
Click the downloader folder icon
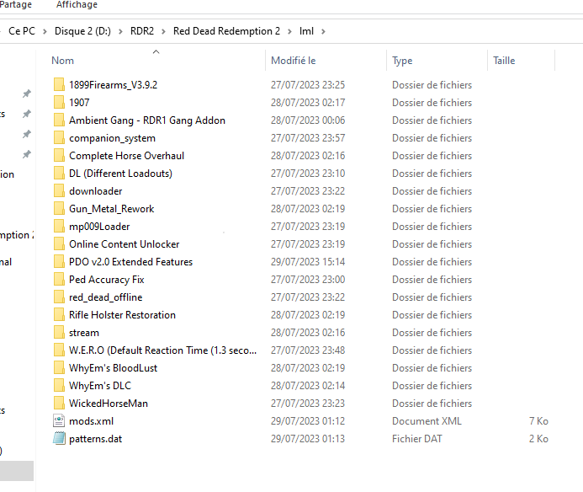tap(59, 190)
